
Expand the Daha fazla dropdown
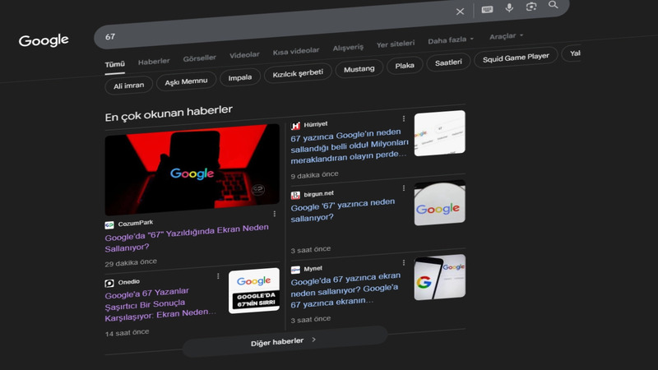pyautogui.click(x=452, y=40)
